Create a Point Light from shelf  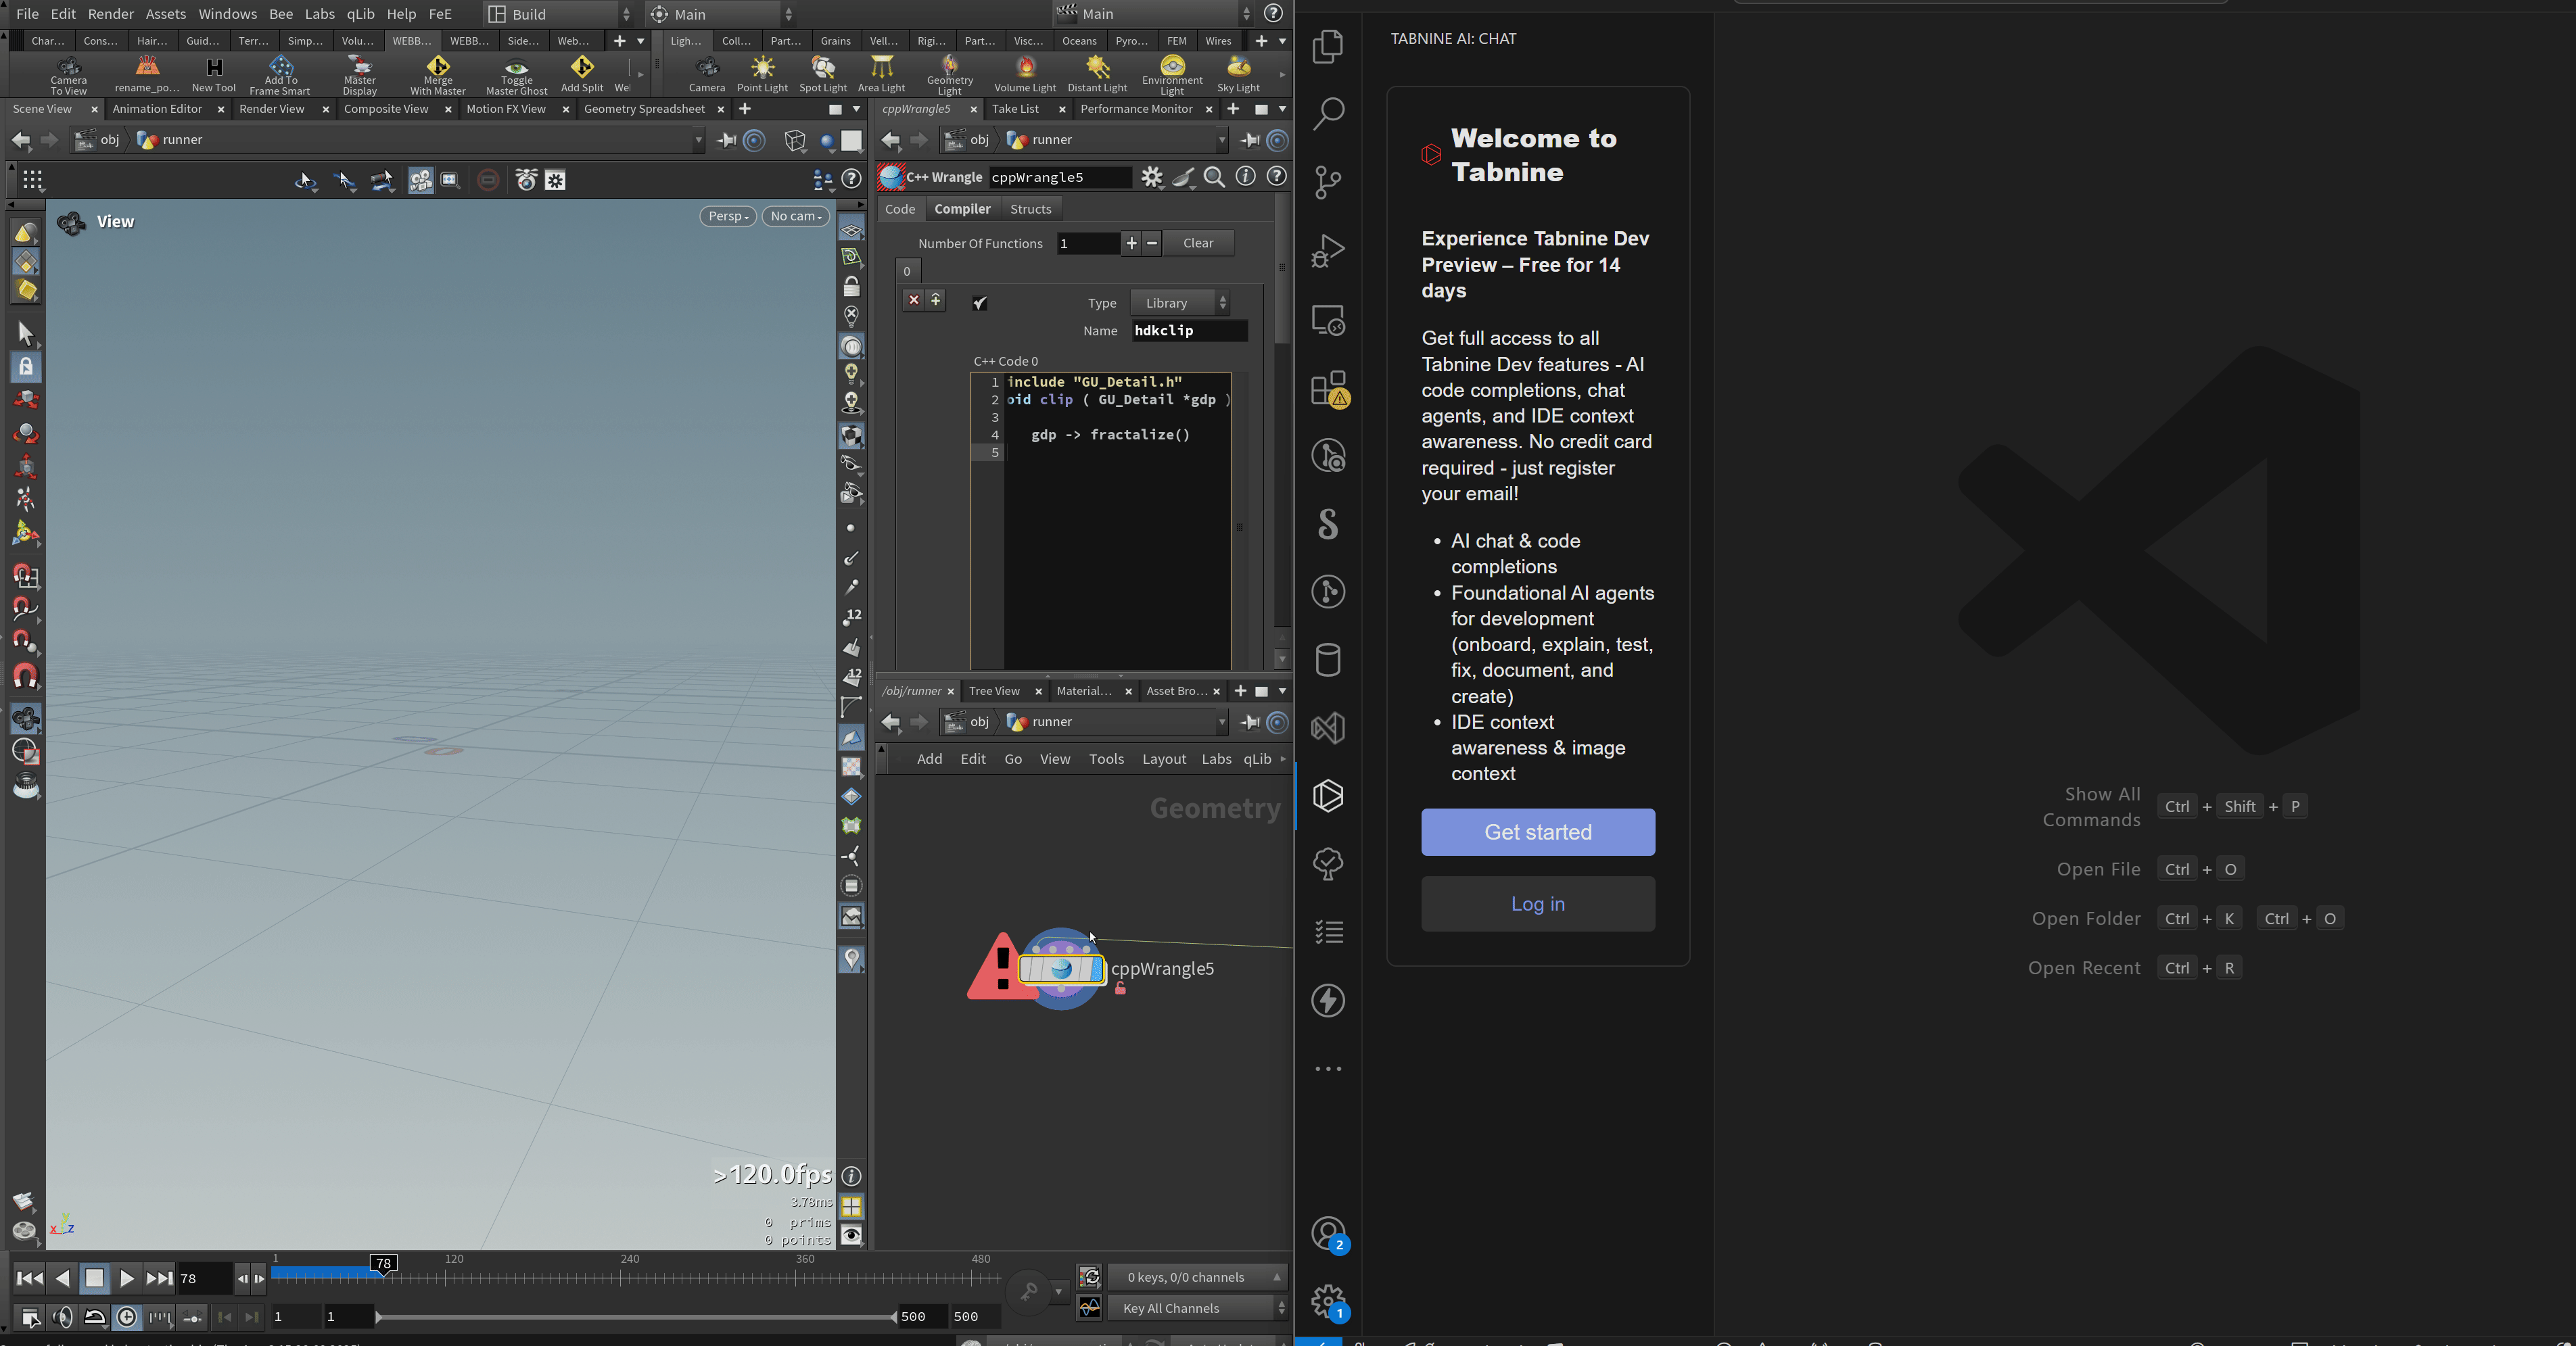[x=762, y=75]
